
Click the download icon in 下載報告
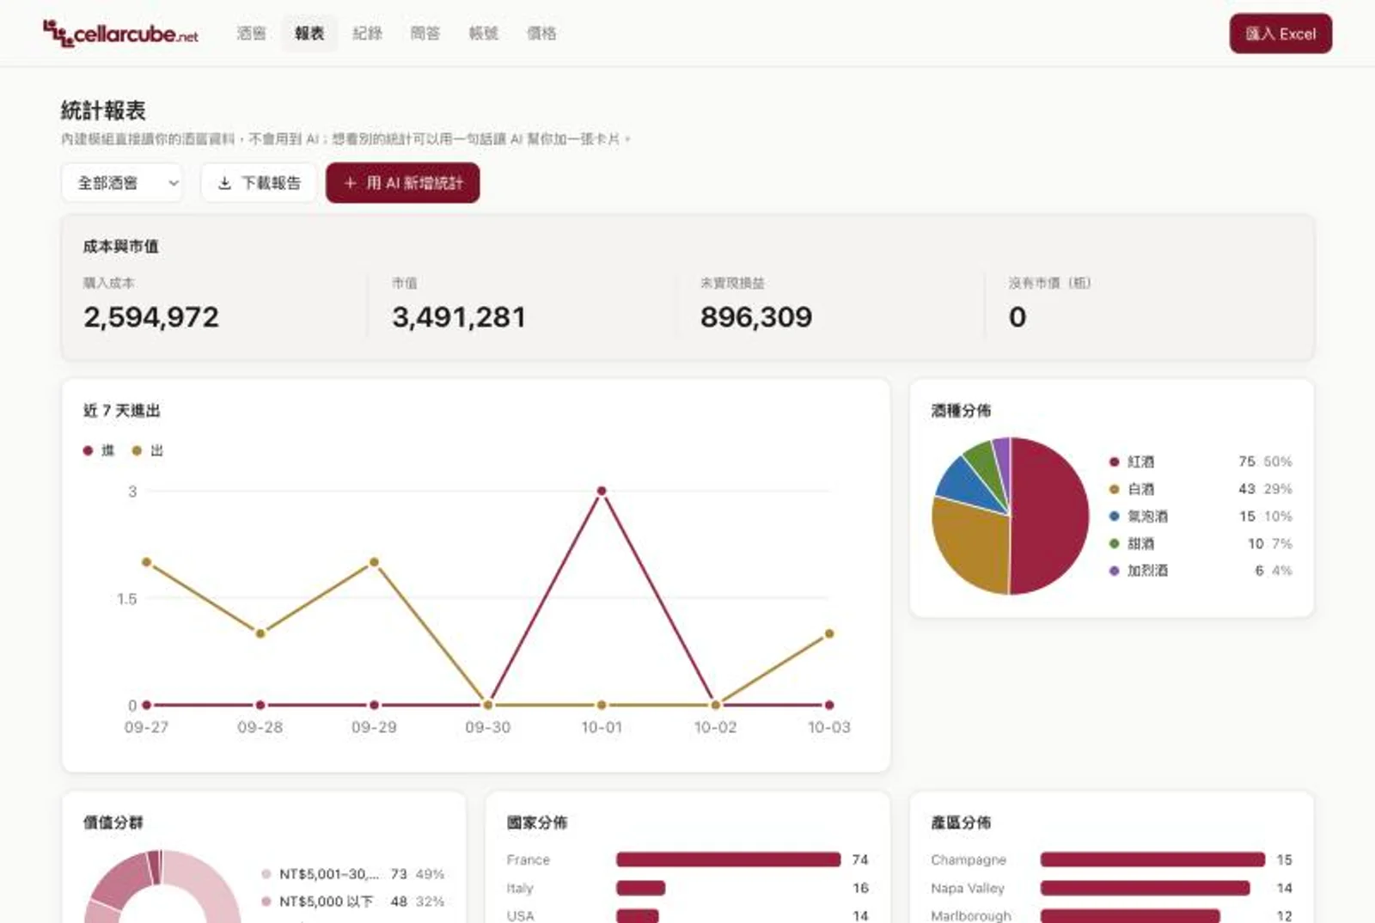tap(224, 183)
